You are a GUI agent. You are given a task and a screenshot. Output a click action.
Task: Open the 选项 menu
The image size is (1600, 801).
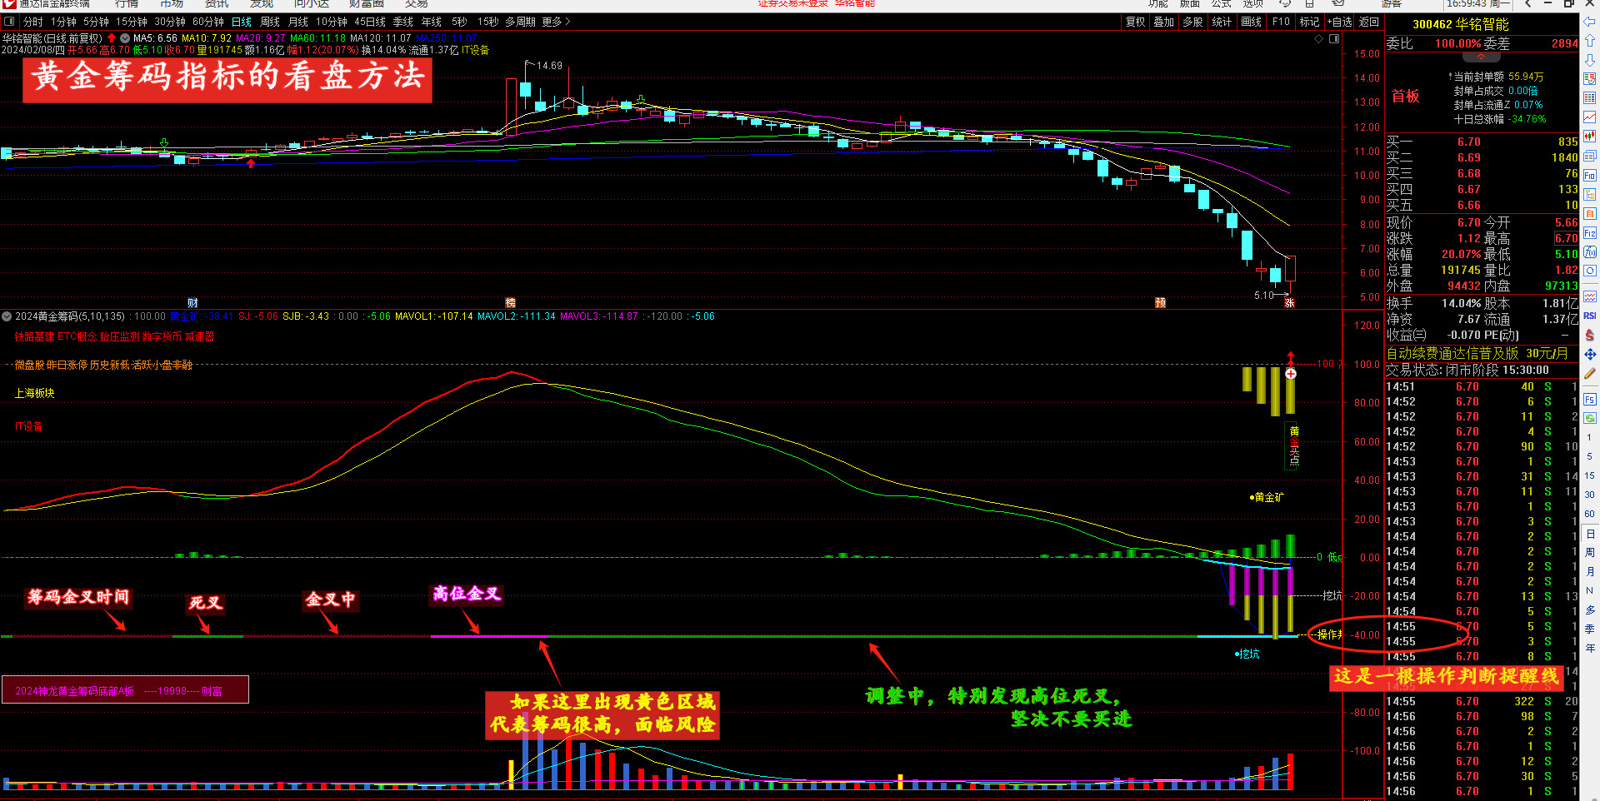[x=1253, y=4]
